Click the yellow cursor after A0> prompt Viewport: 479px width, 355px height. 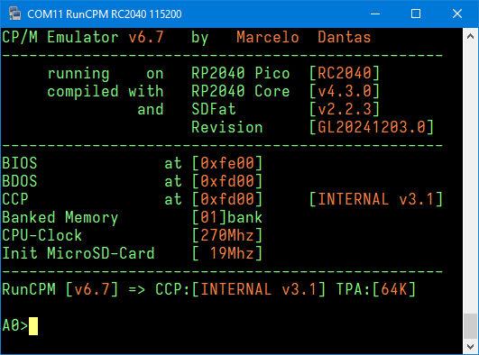pos(33,326)
